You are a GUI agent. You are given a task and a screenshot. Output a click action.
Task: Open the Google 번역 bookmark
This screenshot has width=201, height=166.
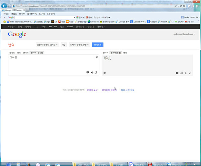click(x=123, y=22)
